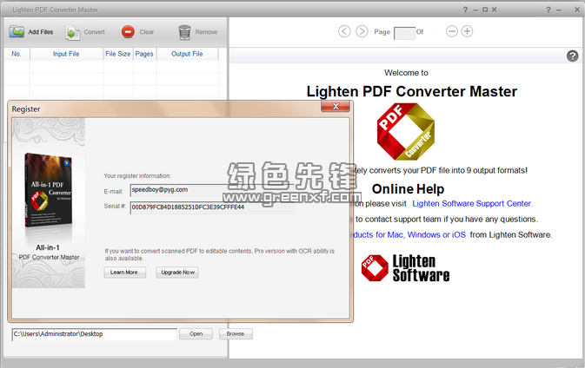Viewport: 585px width, 368px height.
Task: Click the Serial # input field
Action: [212, 207]
